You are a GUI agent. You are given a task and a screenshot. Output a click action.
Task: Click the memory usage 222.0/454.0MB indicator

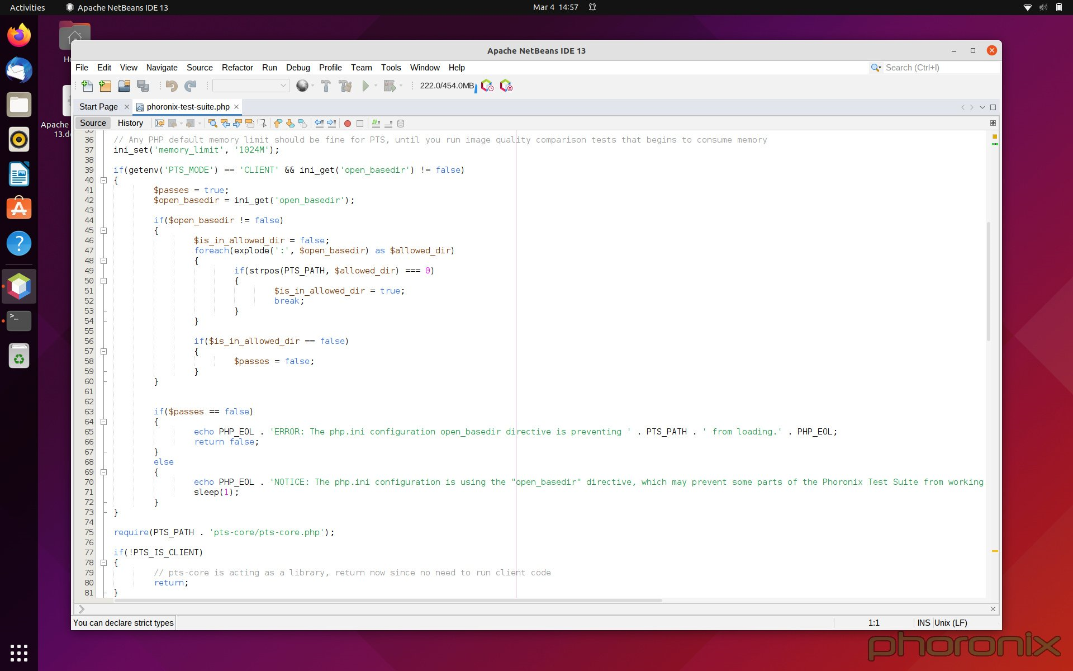coord(447,86)
